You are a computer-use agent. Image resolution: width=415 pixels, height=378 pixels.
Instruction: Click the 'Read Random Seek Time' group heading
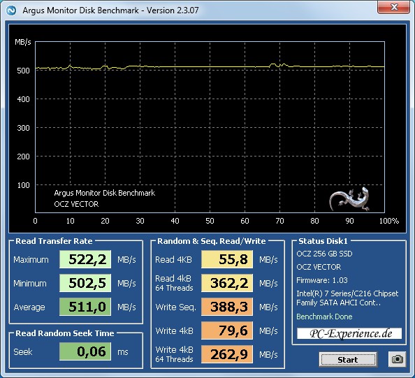pyautogui.click(x=65, y=333)
